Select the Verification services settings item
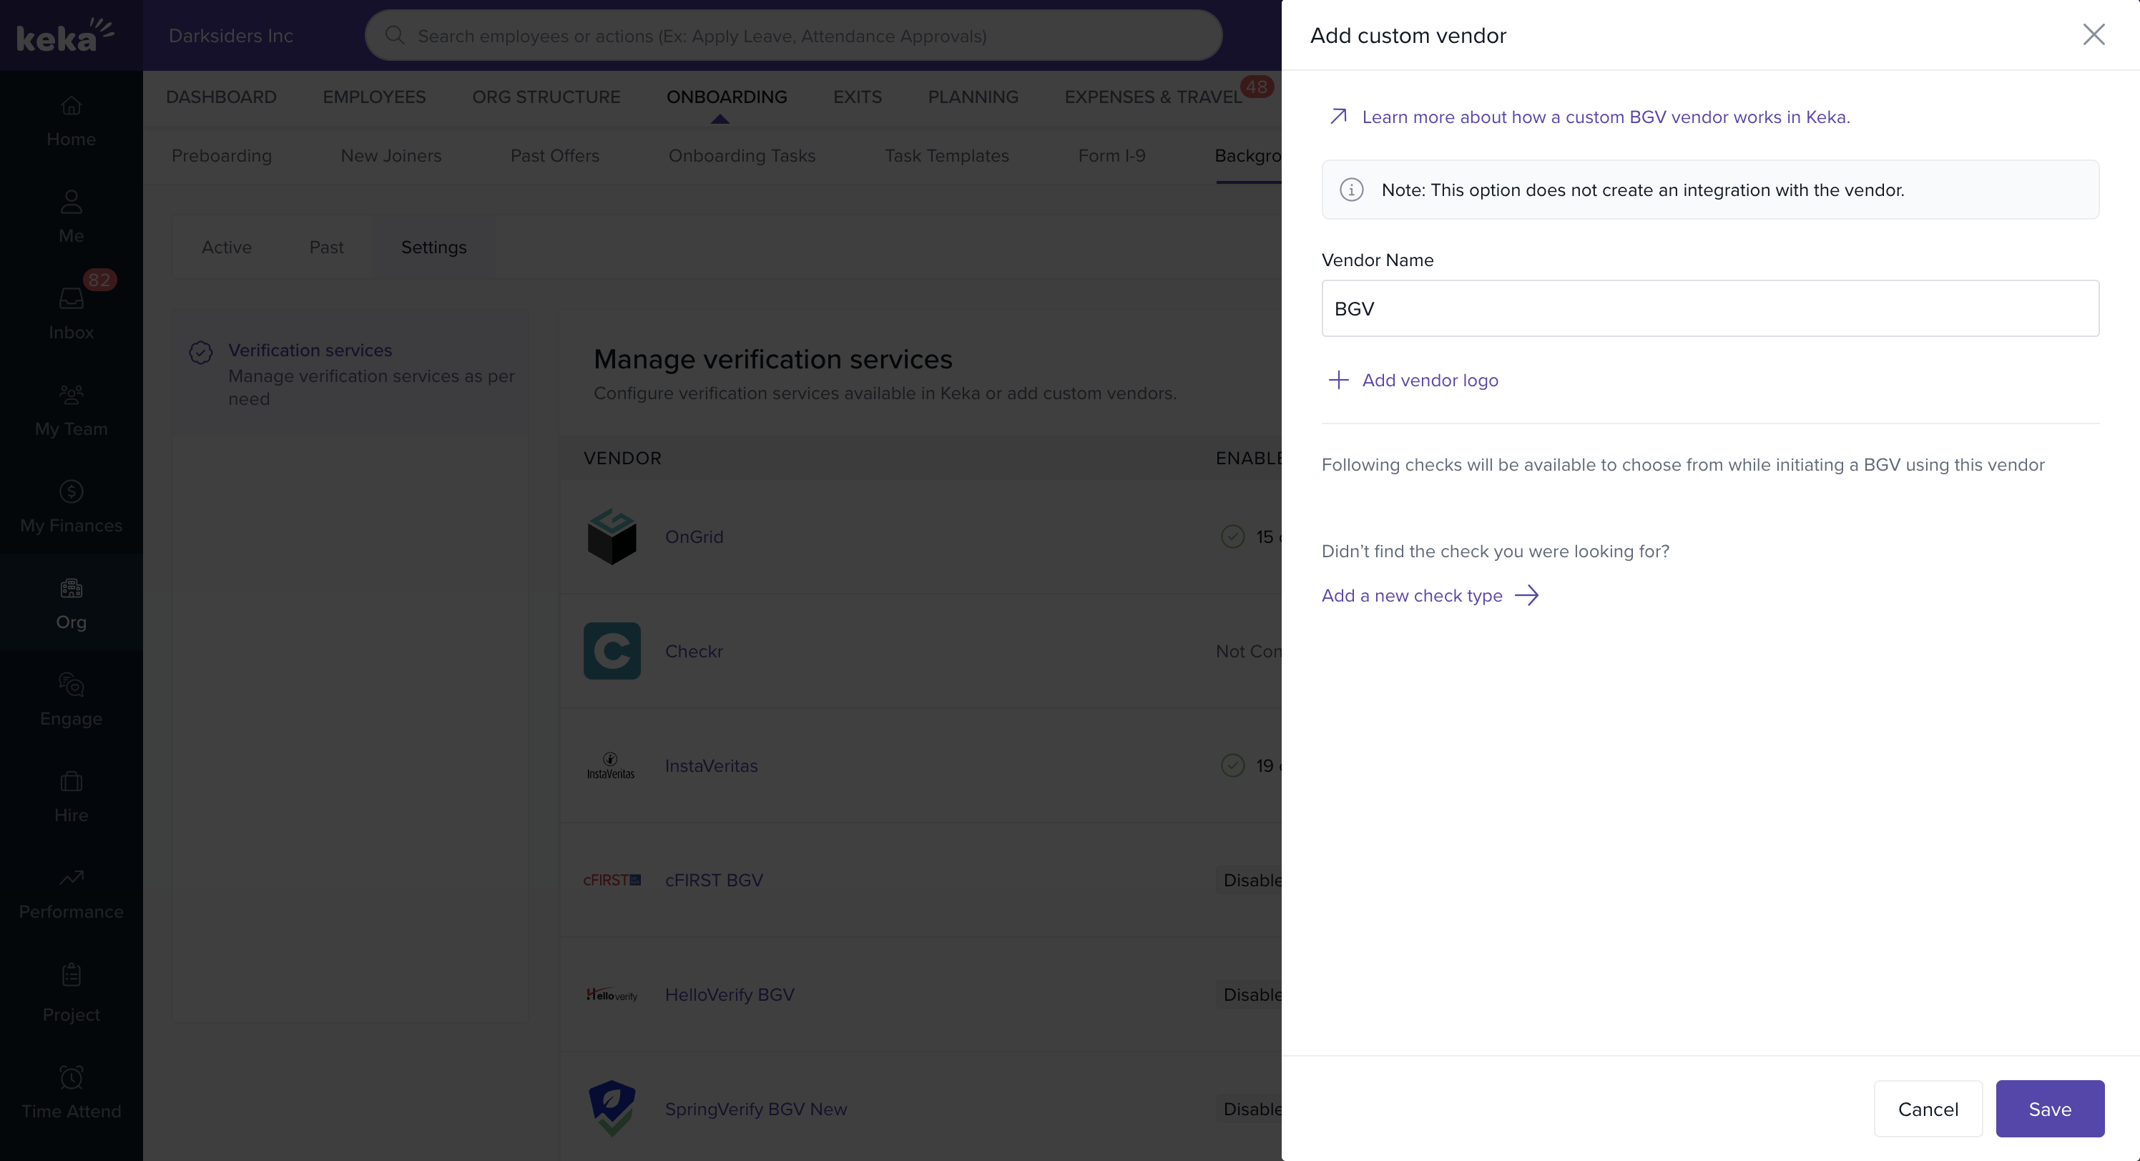The image size is (2140, 1161). click(x=310, y=351)
